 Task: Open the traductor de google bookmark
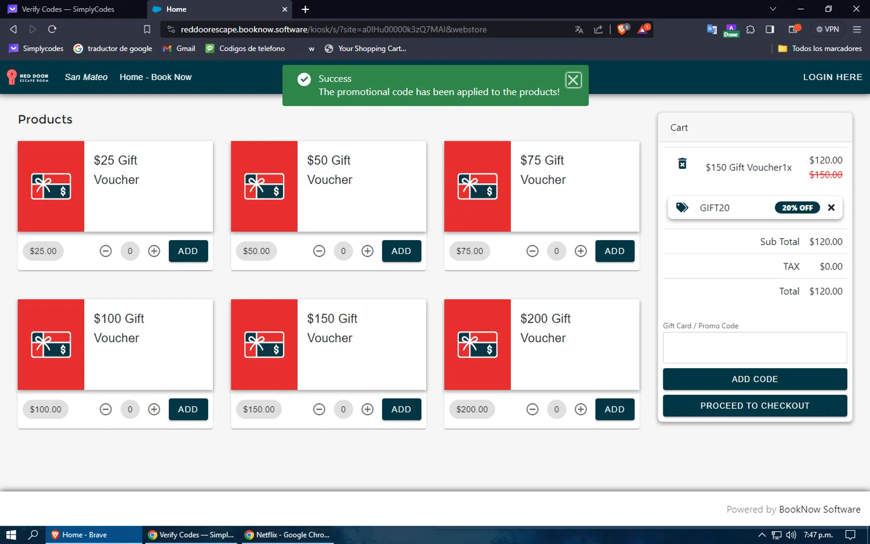point(113,49)
